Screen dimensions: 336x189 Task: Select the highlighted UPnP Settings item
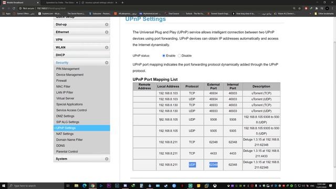tap(82, 128)
